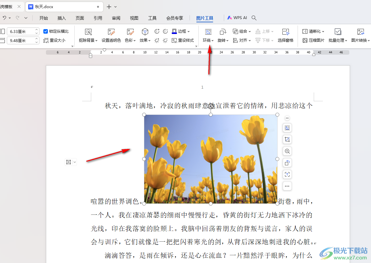Open the Page (页面) tab
Screen dimensions: 371x263
pyautogui.click(x=80, y=18)
